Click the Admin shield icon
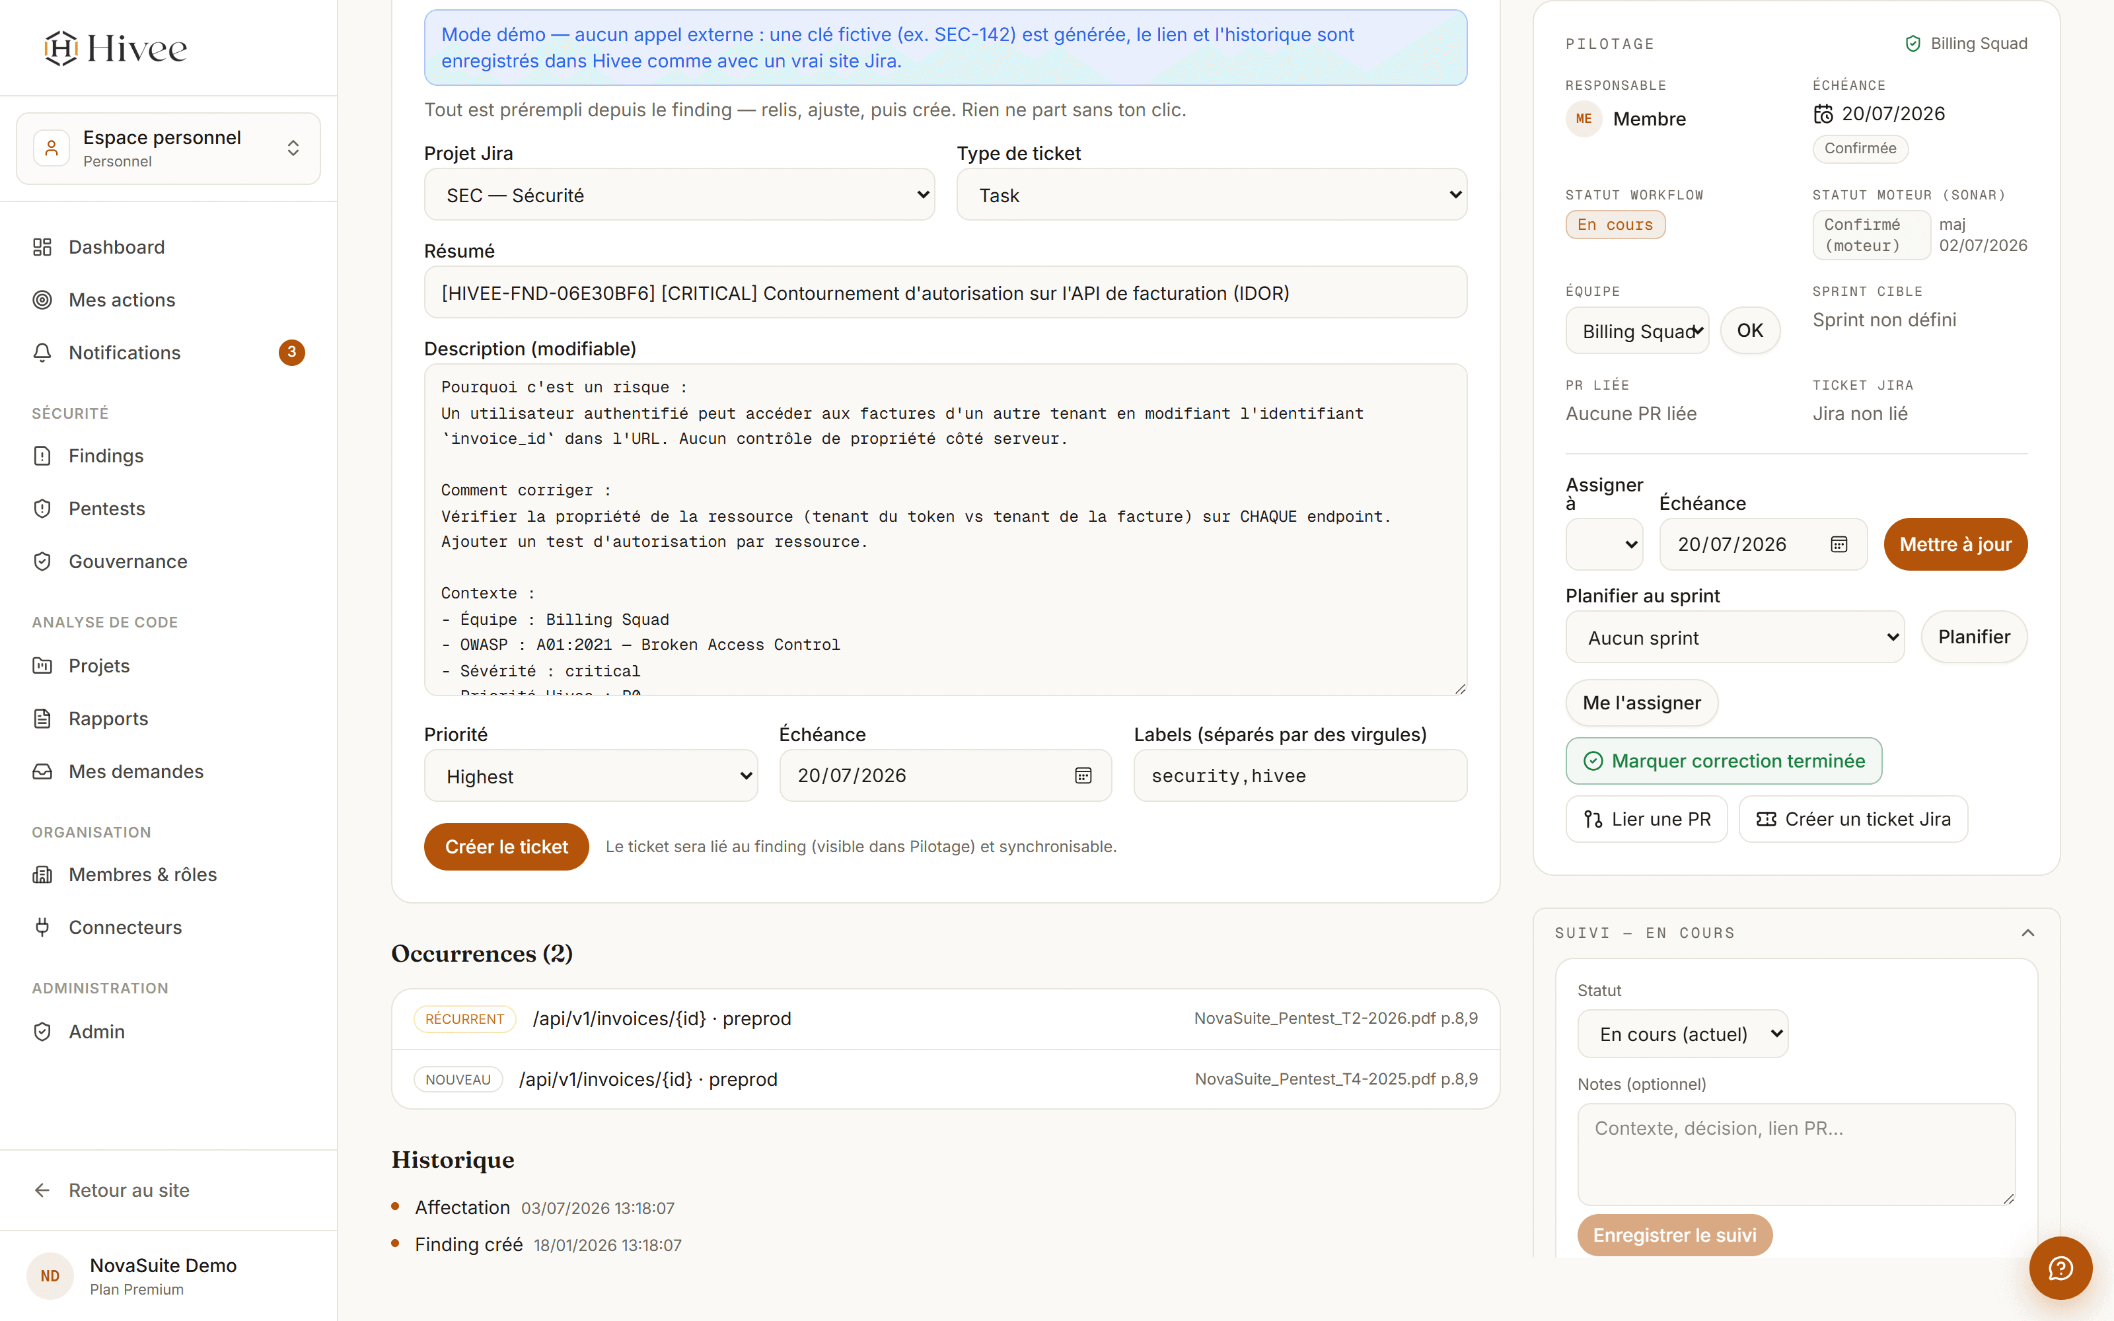This screenshot has width=2114, height=1321. click(x=42, y=1032)
